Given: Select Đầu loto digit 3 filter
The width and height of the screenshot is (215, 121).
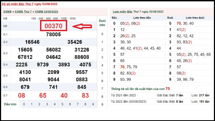Looking at the screenshot, I should 47,104.
